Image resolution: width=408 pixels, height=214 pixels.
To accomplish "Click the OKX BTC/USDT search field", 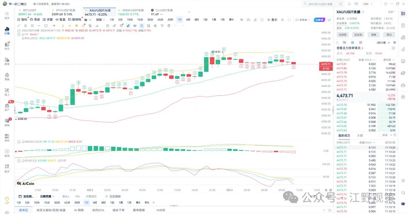I will click(323, 4).
